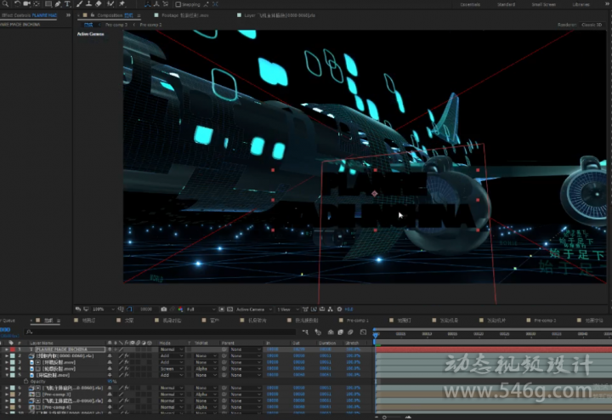
Task: Click the Opacity value of layer 5
Action: coord(112,382)
